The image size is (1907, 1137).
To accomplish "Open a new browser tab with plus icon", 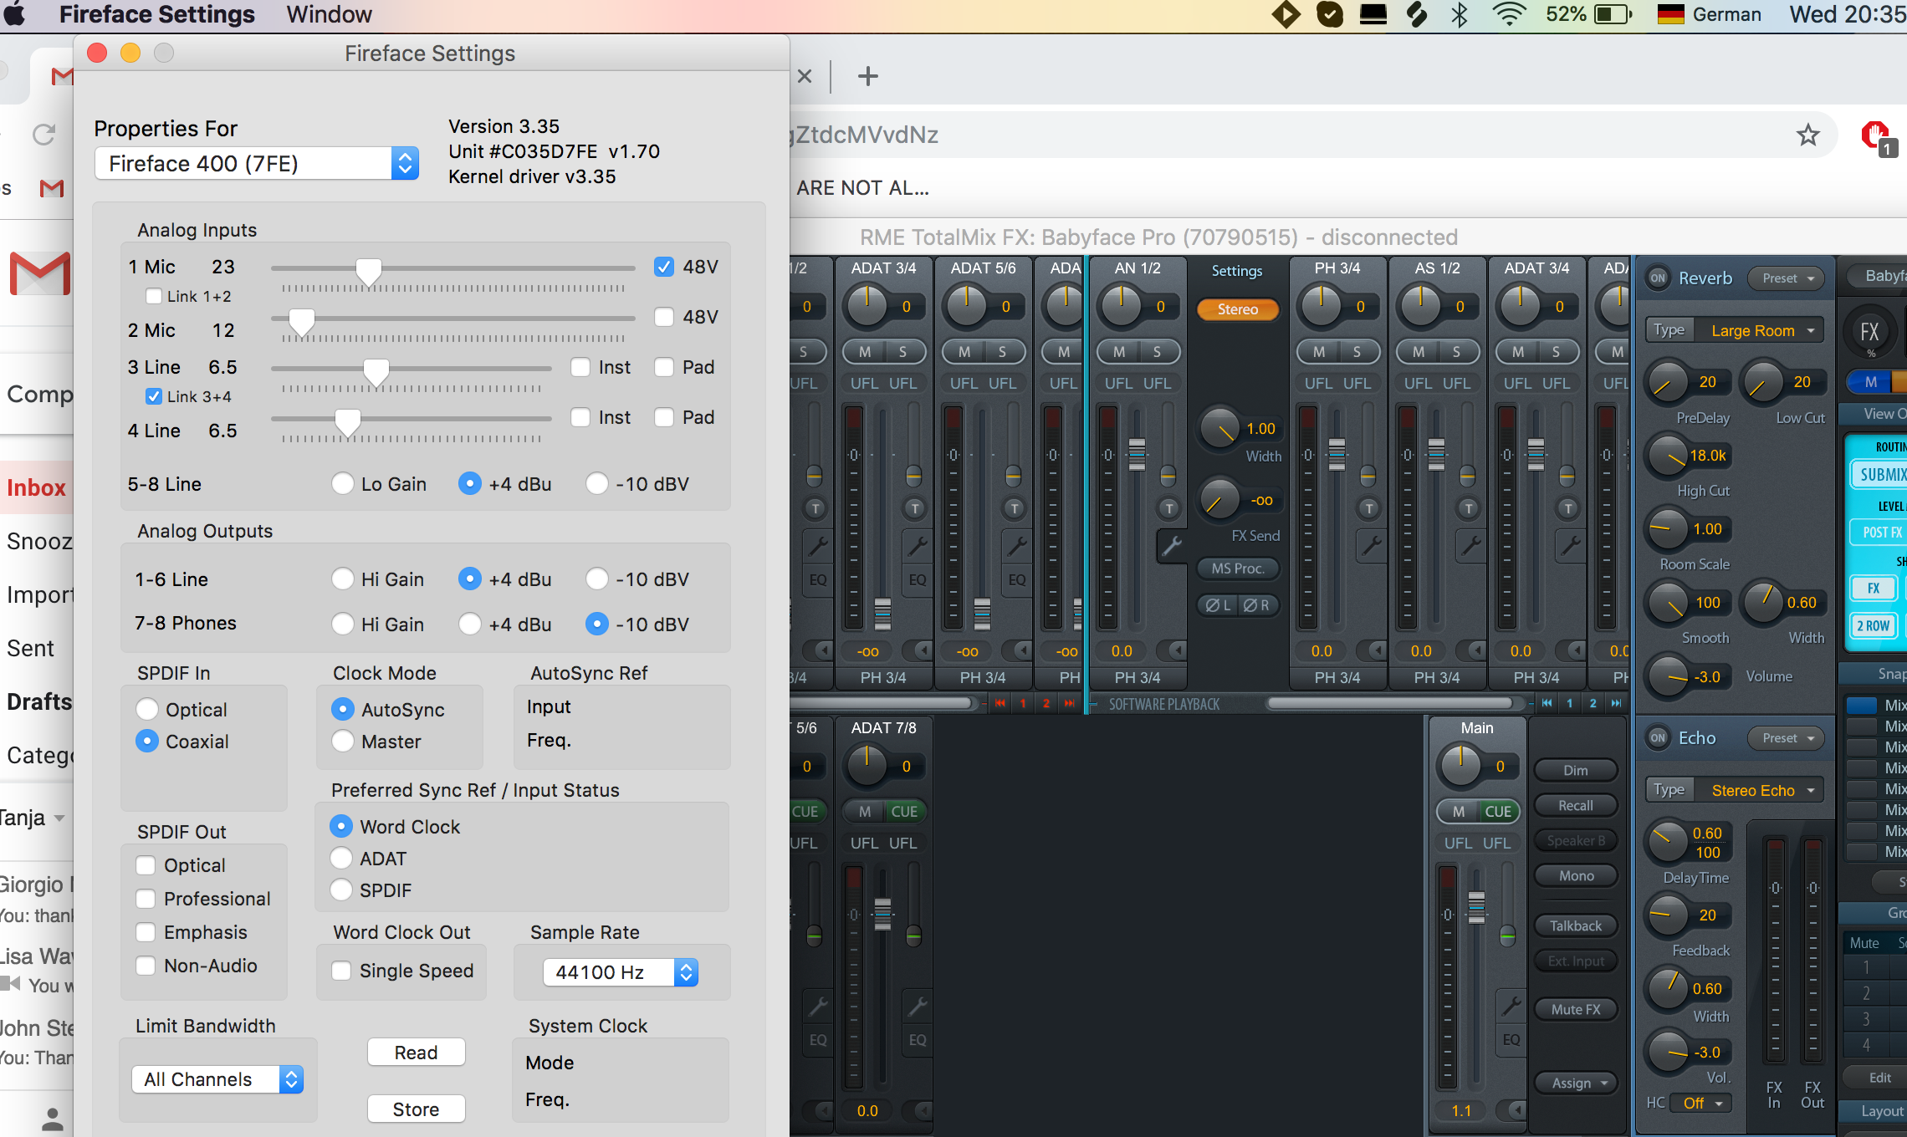I will tap(868, 76).
